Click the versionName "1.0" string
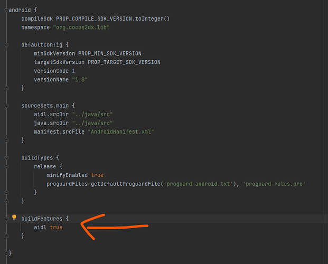Viewport: 328px width, 264px height. [x=81, y=80]
